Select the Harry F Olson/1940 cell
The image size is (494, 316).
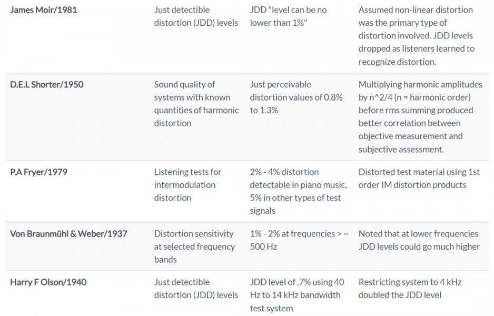(x=48, y=282)
